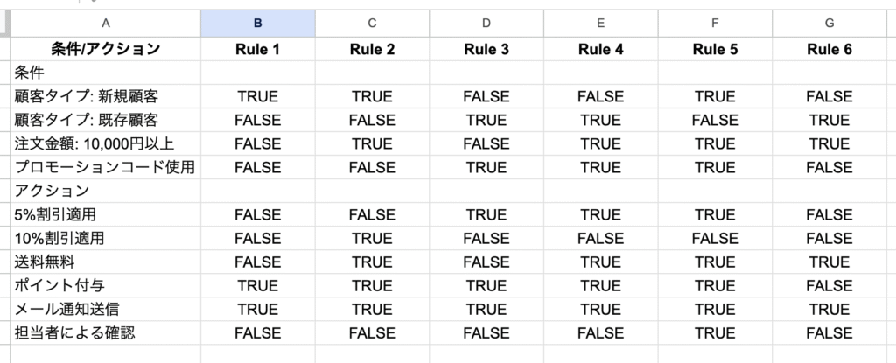Viewport: 896px width, 363px height.
Task: Select the 顧客タイプ: 新規顧客 label cell
Action: click(x=105, y=96)
